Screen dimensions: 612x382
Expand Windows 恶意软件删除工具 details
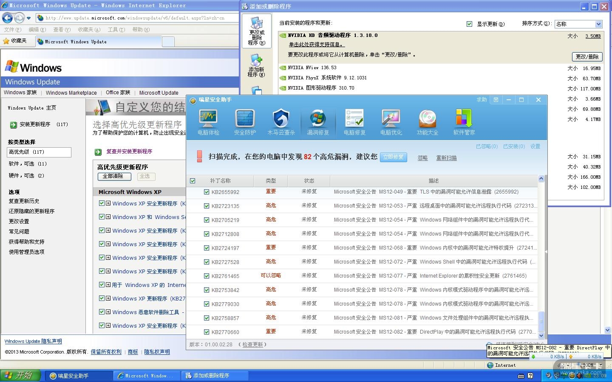pos(108,312)
